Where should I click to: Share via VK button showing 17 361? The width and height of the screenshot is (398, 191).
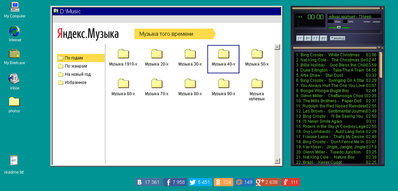coord(148,182)
